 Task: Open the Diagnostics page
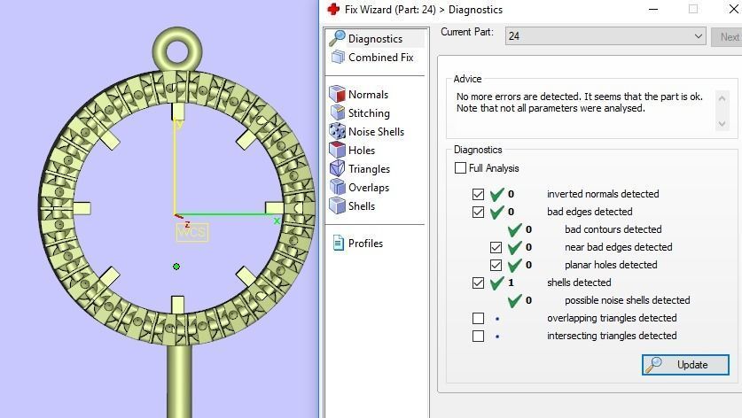(x=375, y=39)
